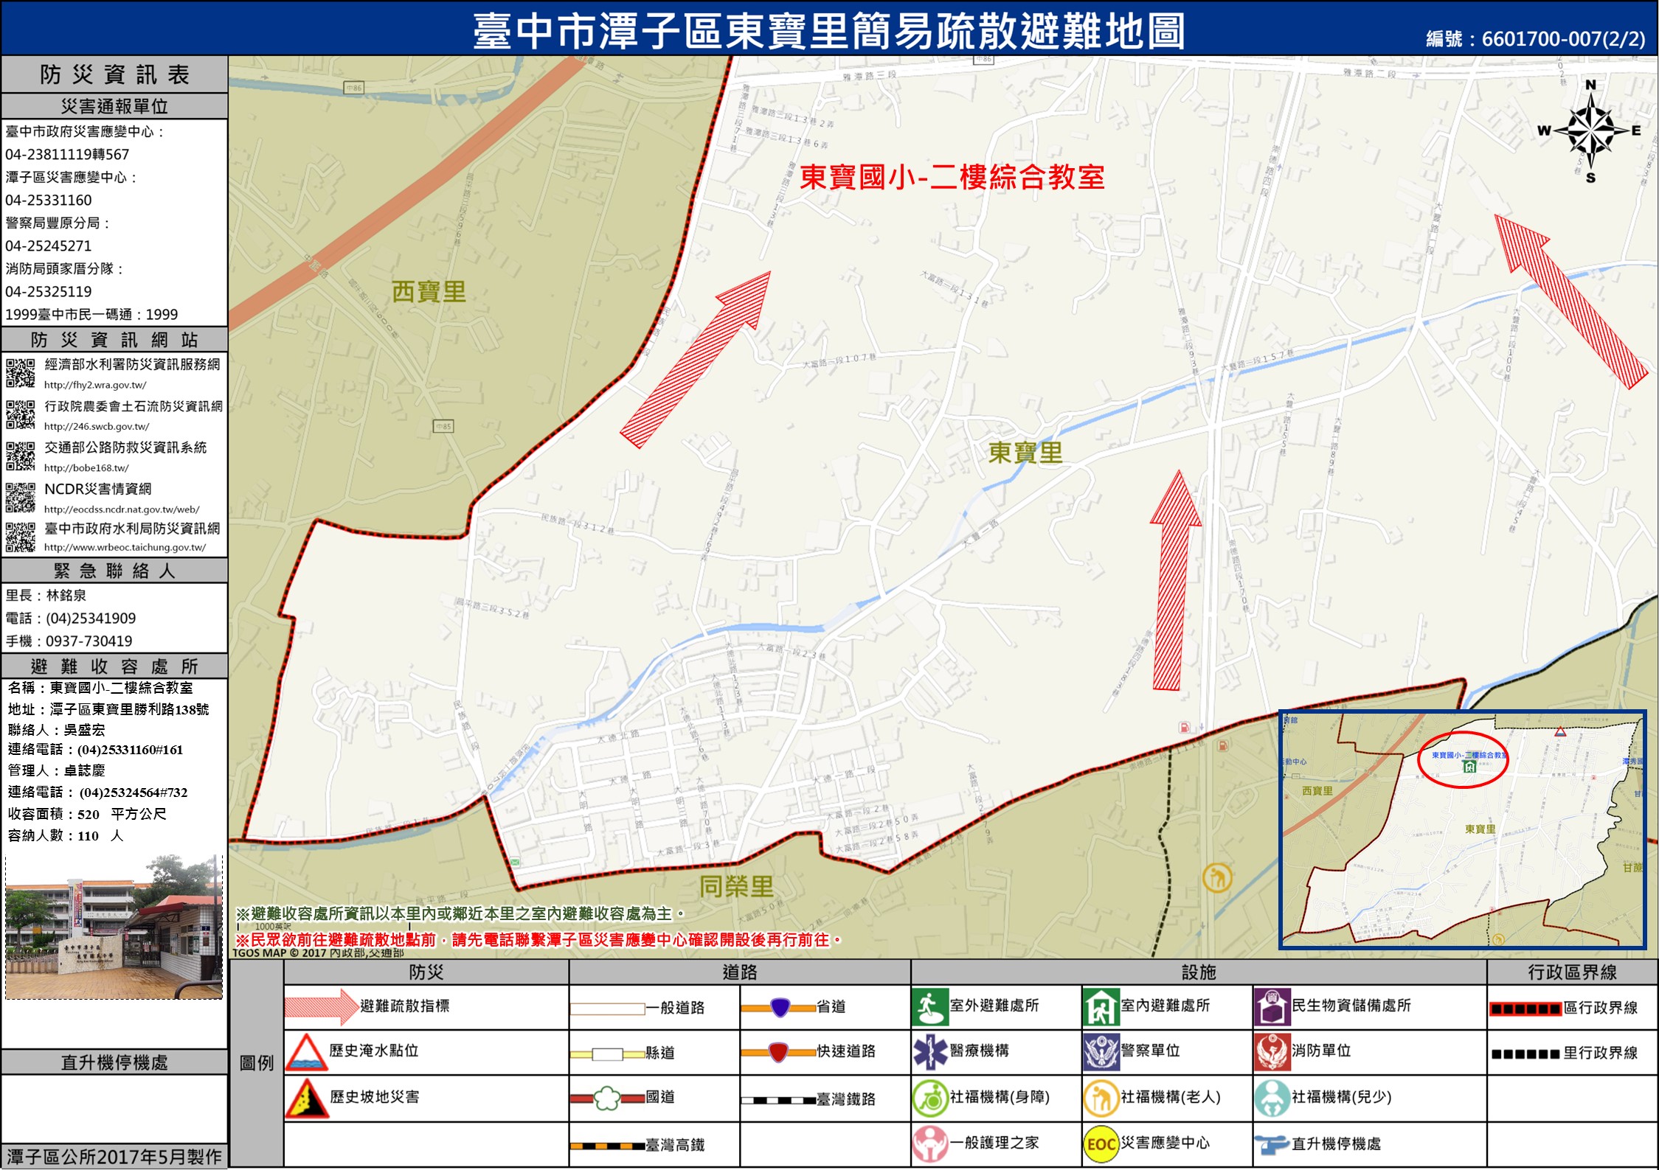Open the wrbeoc.taichung.gov.tw link
Image resolution: width=1659 pixels, height=1170 pixels.
pyautogui.click(x=125, y=547)
